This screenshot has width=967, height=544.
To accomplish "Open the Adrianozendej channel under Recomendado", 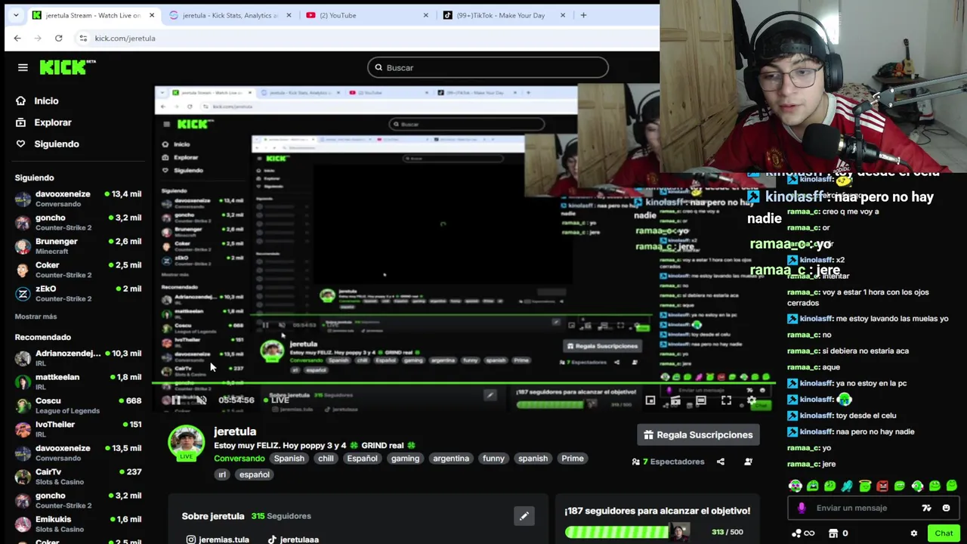I will (x=78, y=358).
